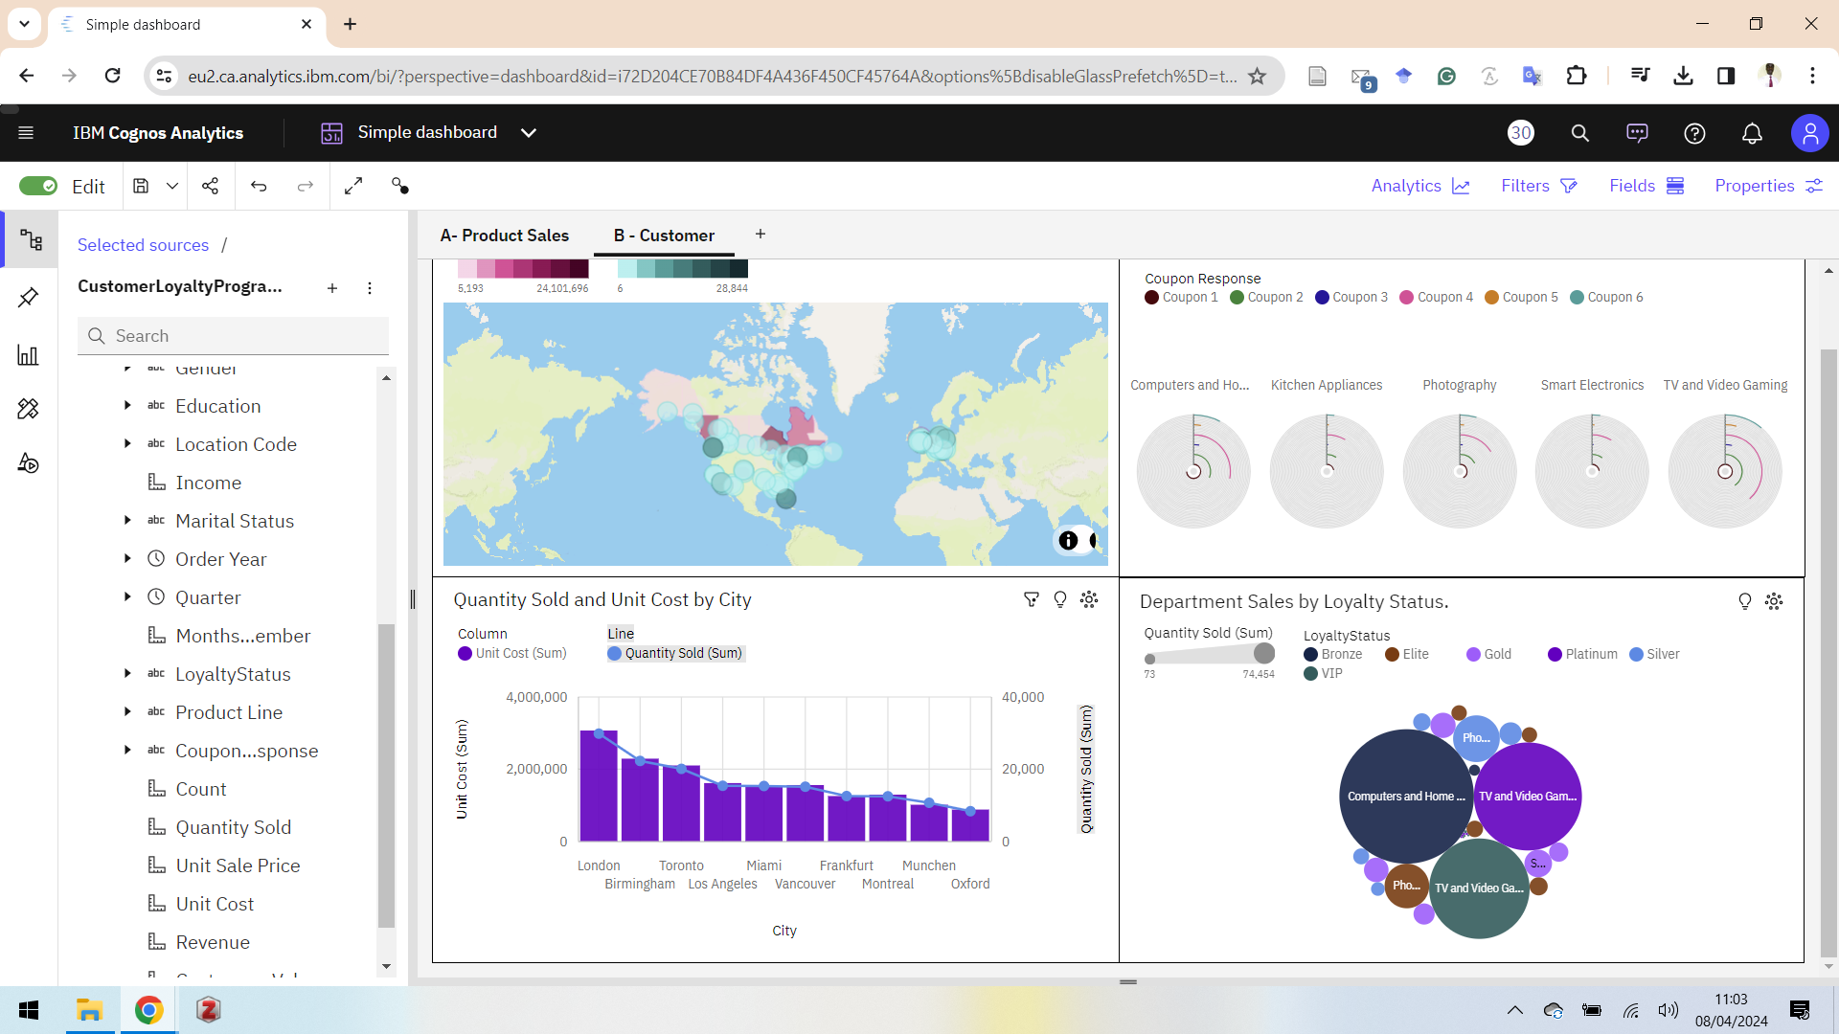Click the share icon in toolbar
The height and width of the screenshot is (1034, 1839).
click(x=210, y=186)
